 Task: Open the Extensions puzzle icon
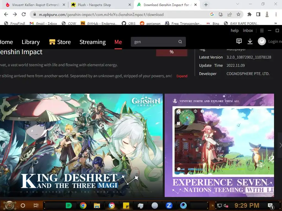coord(250,14)
